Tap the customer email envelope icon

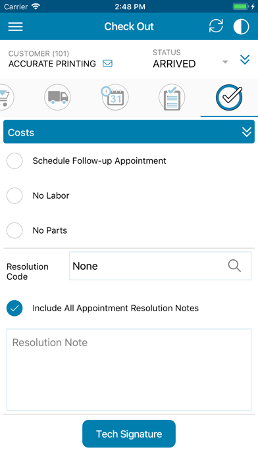tap(107, 63)
